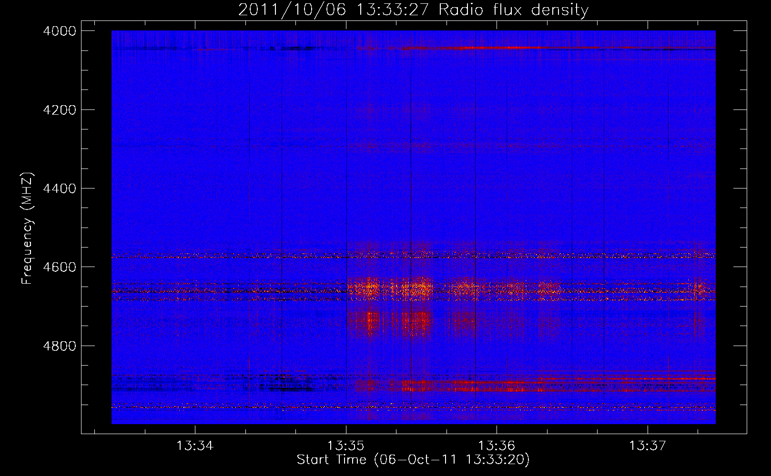The image size is (771, 476).
Task: Click the '4800' frequency axis label
Action: (x=60, y=346)
